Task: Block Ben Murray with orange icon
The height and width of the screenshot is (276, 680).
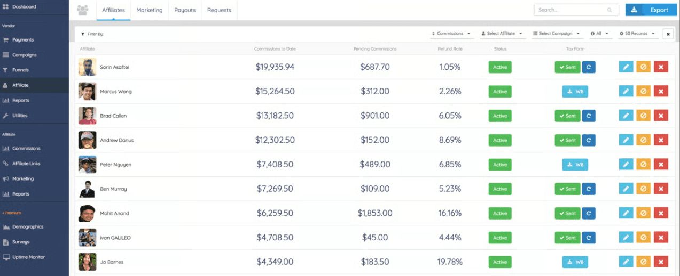Action: (643, 189)
